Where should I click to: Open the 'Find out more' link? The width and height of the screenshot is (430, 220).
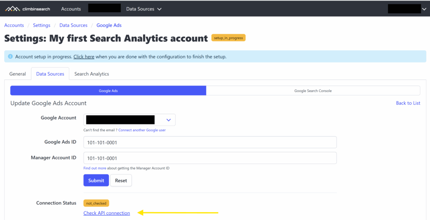[95, 168]
